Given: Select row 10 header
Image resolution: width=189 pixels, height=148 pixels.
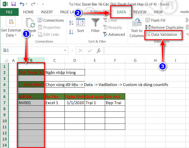Looking at the screenshot, I should pyautogui.click(x=5, y=121).
